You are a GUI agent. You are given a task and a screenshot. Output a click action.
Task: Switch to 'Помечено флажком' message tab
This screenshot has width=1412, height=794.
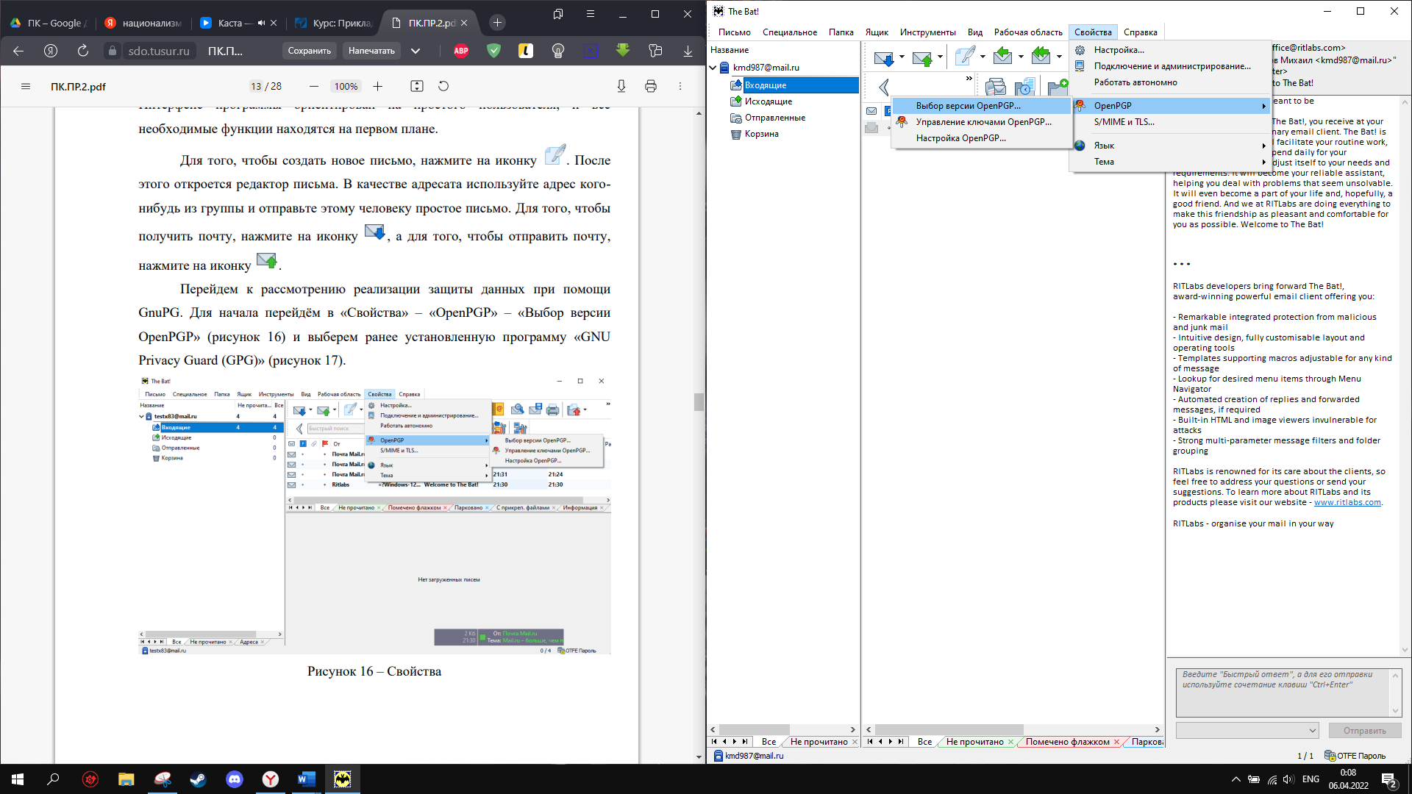pos(1067,742)
